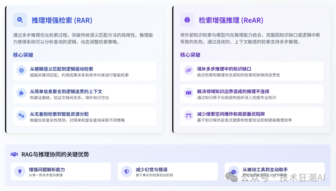Click the text 超越关键词匹配，利用因果关系和条件约束进行智能检索
Viewport: 336px width, 191px height.
(79, 75)
